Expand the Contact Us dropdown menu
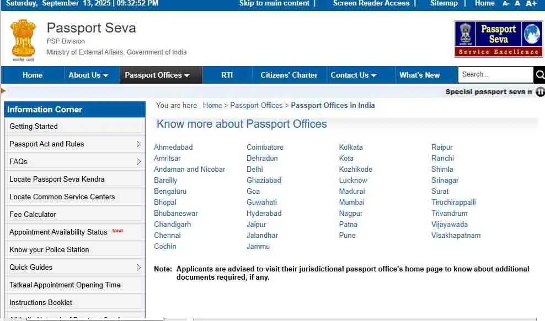Screen dimensions: 545x321 354,75
